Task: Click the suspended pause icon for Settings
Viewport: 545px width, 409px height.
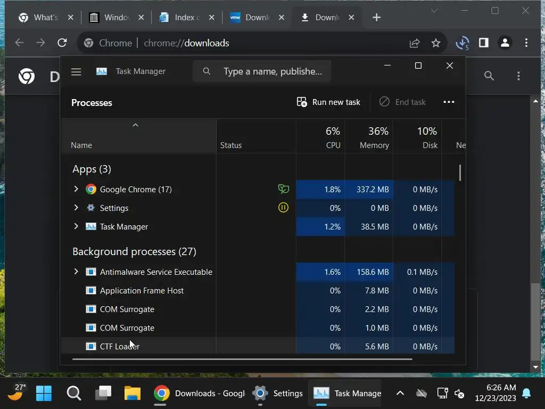Action: point(283,208)
